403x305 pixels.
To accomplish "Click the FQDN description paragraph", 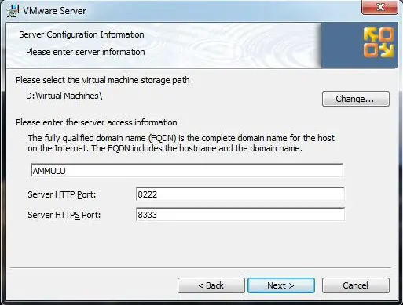I will point(181,143).
